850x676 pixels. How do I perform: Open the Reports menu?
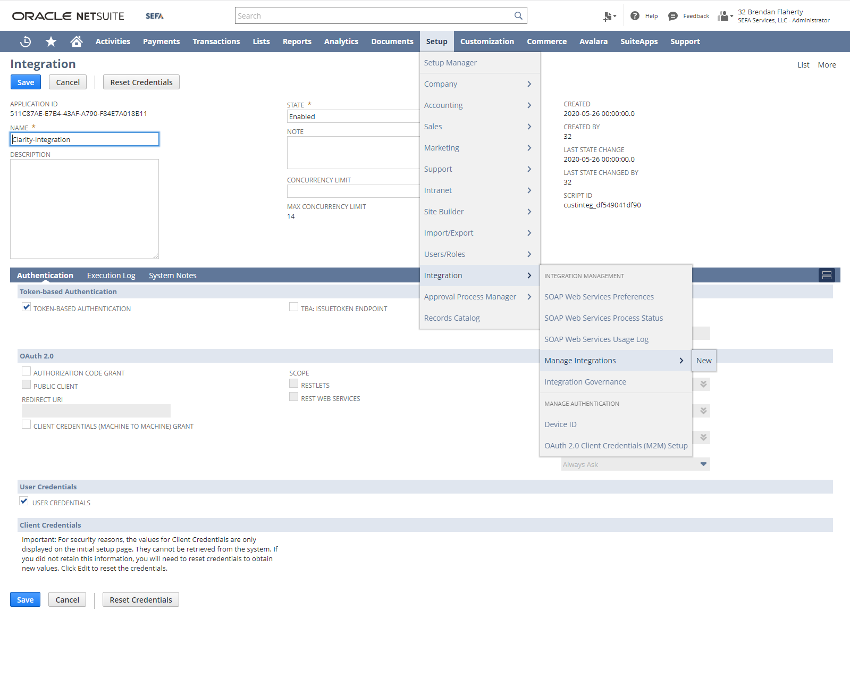pyautogui.click(x=297, y=41)
